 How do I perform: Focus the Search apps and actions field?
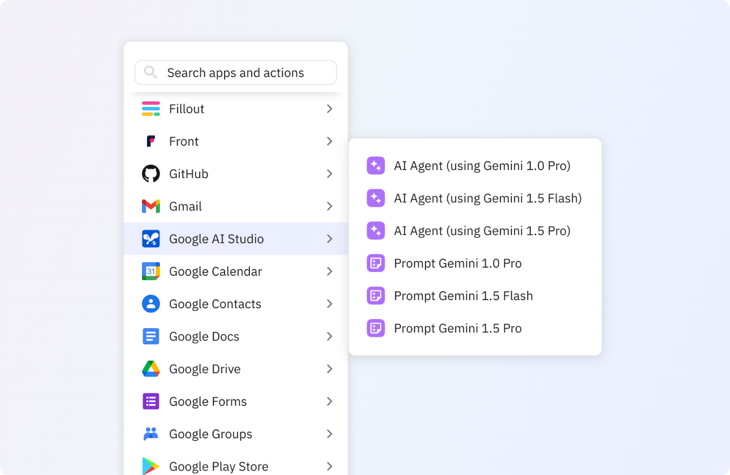click(x=236, y=72)
